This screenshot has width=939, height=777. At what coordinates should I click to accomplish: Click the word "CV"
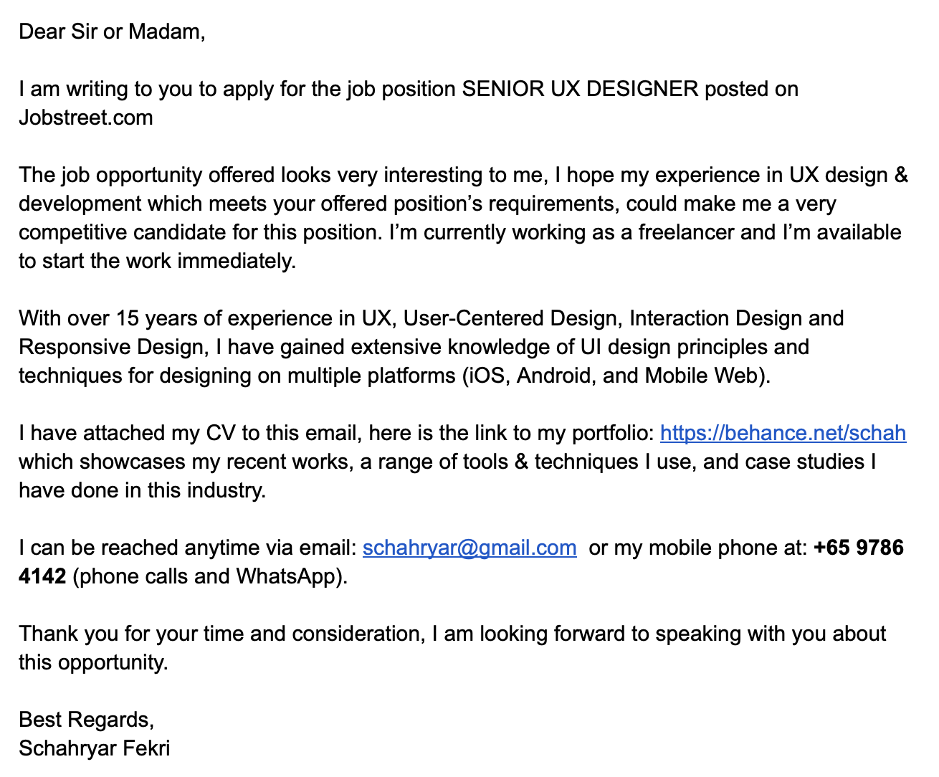(x=221, y=433)
